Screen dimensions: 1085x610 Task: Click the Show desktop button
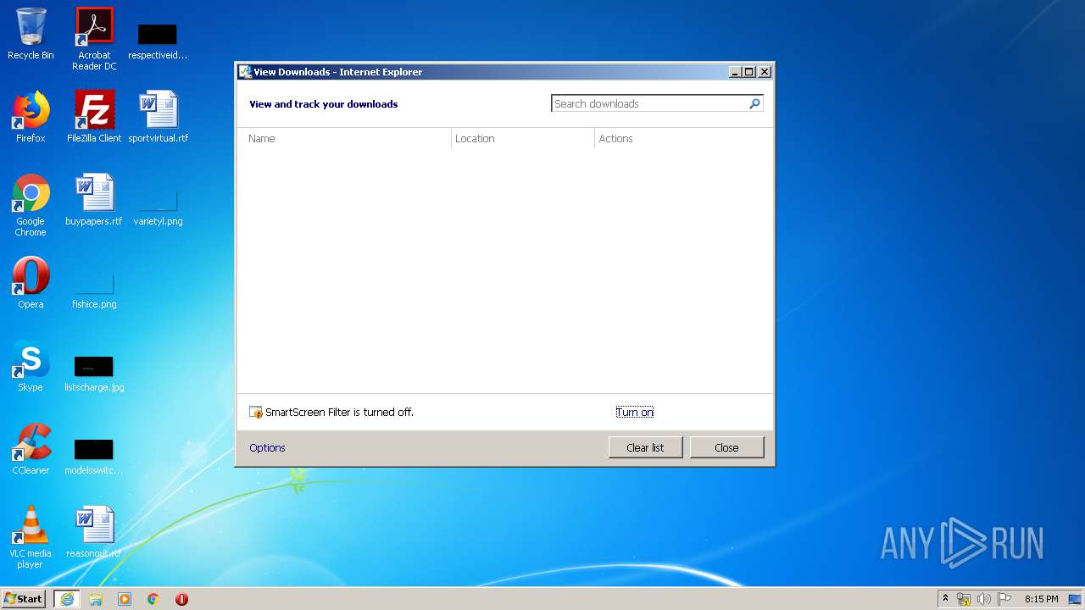[1077, 599]
